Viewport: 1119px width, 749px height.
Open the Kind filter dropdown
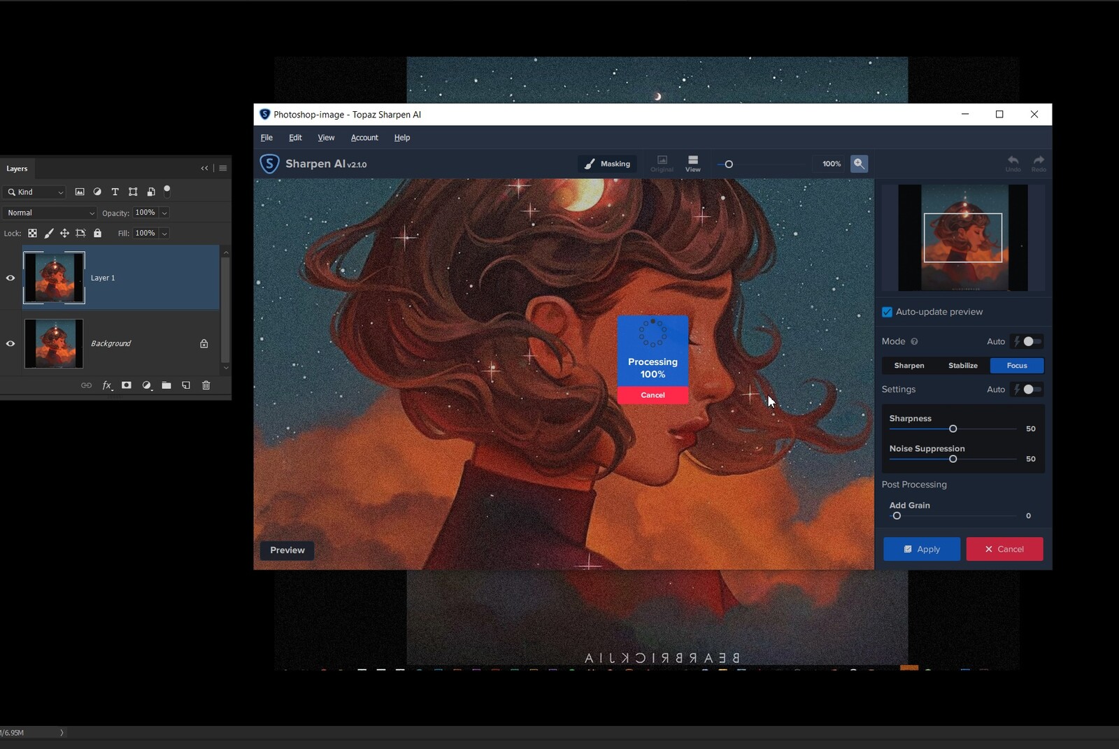tap(35, 192)
